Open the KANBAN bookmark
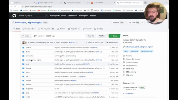This screenshot has width=178, height=100. pos(139,11)
